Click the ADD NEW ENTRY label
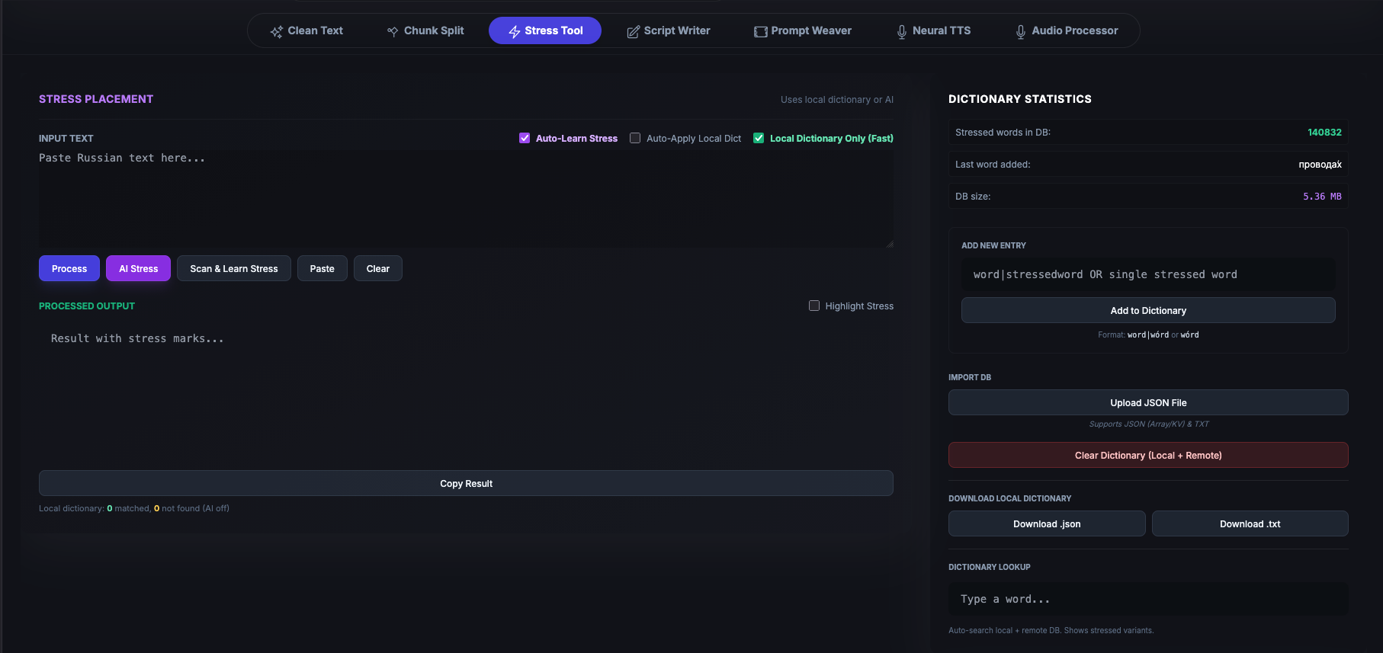Image resolution: width=1383 pixels, height=653 pixels. click(993, 245)
